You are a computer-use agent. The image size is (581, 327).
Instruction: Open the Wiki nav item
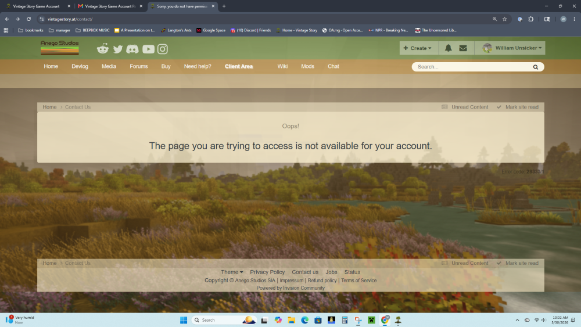(x=282, y=66)
